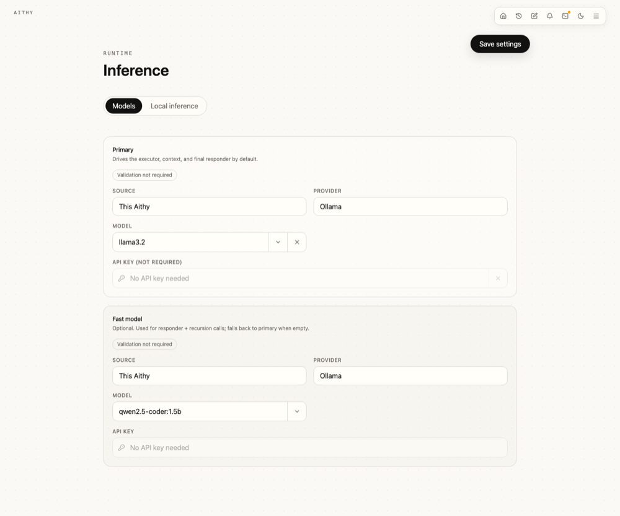This screenshot has height=516, width=620.
Task: Clear the Primary API key field
Action: (x=498, y=279)
